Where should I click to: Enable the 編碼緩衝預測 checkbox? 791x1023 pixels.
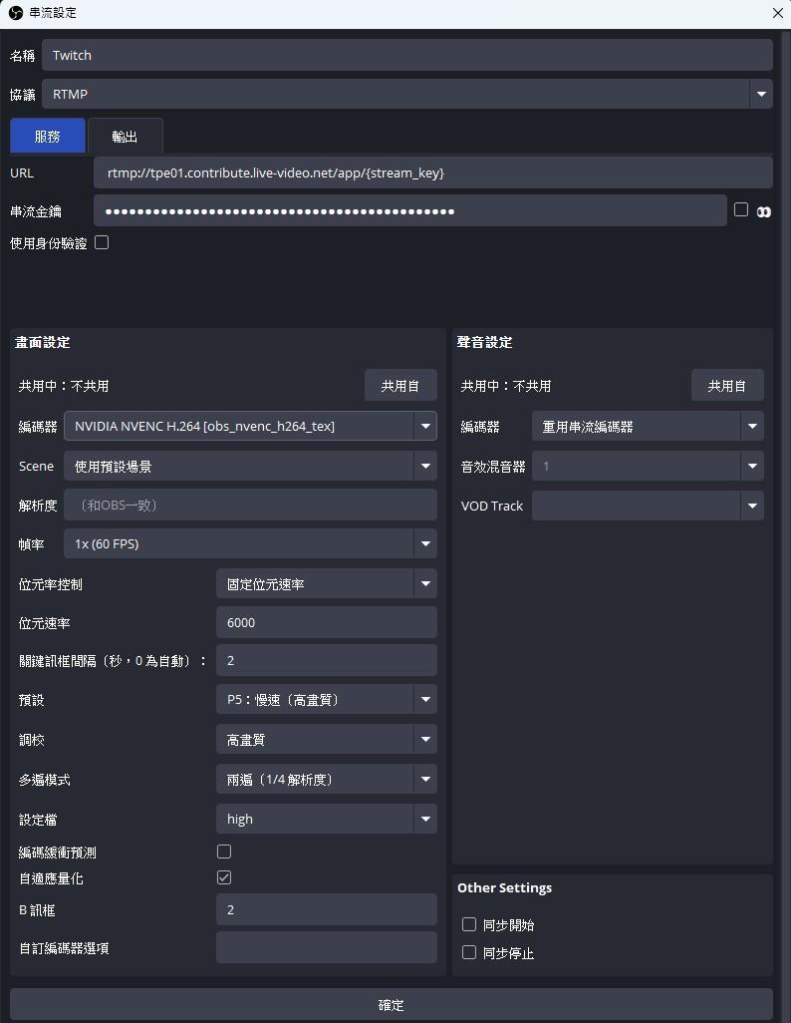[224, 852]
